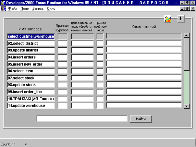
Task: Click additional records field for 03.update district
Action: tap(82, 50)
